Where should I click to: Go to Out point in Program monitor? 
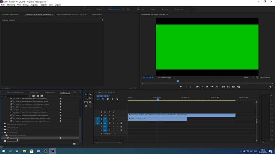pos(217,86)
